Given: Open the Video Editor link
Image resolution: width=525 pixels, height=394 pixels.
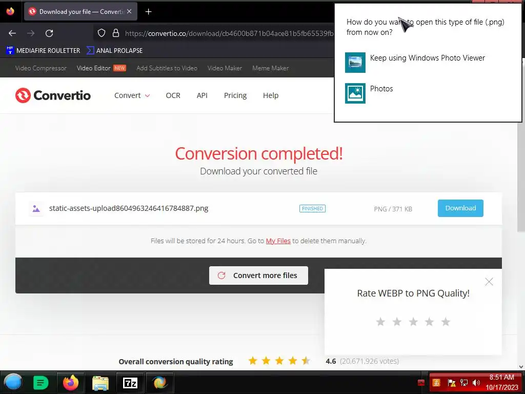Looking at the screenshot, I should (93, 68).
